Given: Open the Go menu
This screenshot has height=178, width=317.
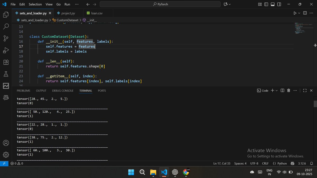Looking at the screenshot, I should tap(58, 4).
